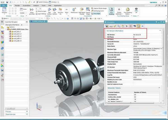Click Move to Layer
The image size is (168, 120).
click(41, 11)
